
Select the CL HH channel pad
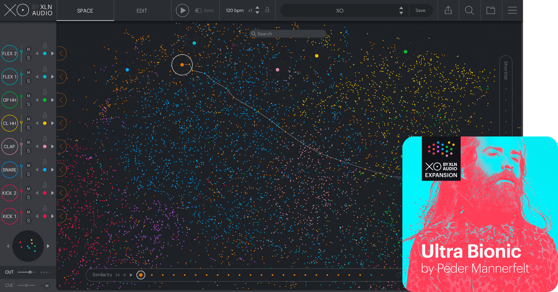[10, 123]
